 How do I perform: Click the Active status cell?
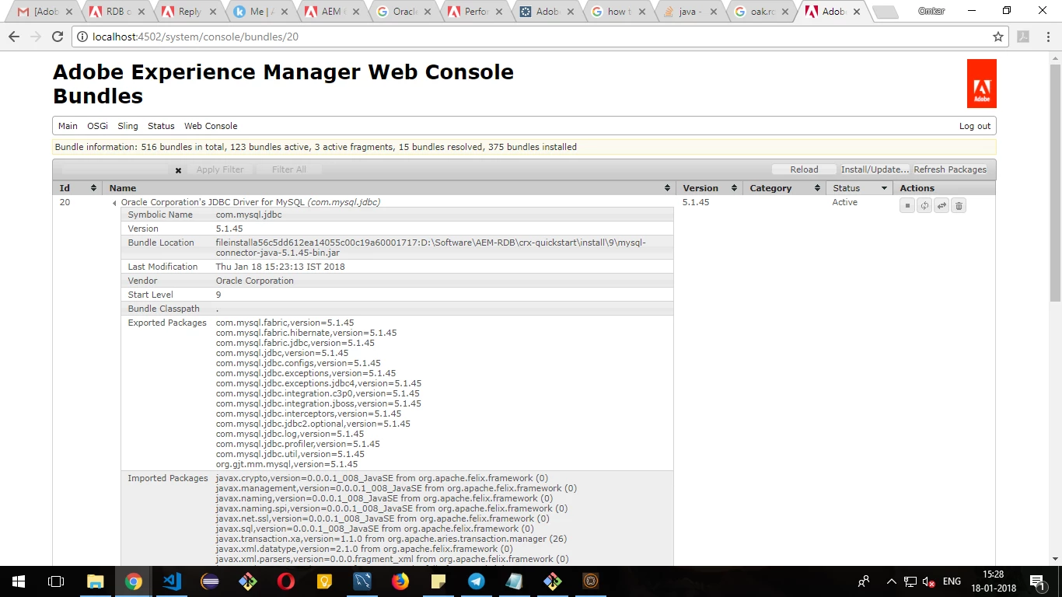coord(845,202)
